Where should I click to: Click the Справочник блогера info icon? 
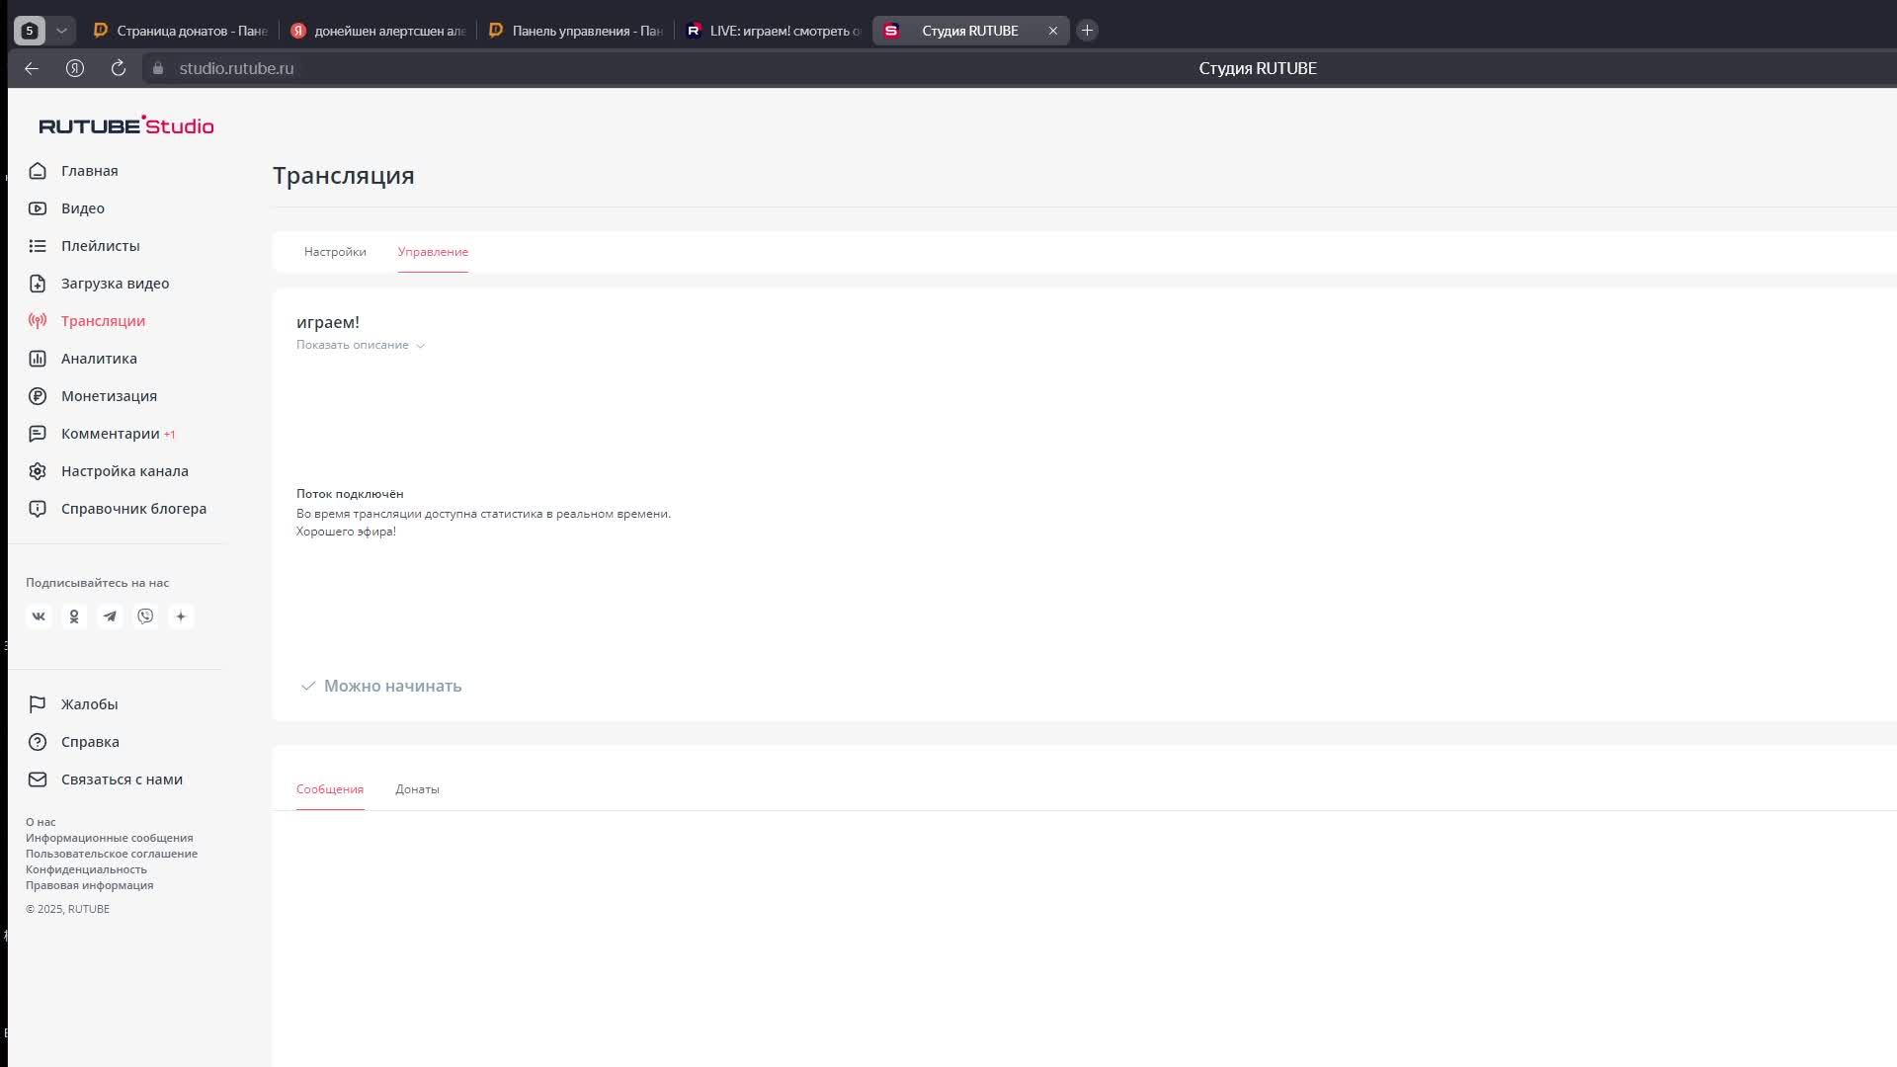(38, 509)
